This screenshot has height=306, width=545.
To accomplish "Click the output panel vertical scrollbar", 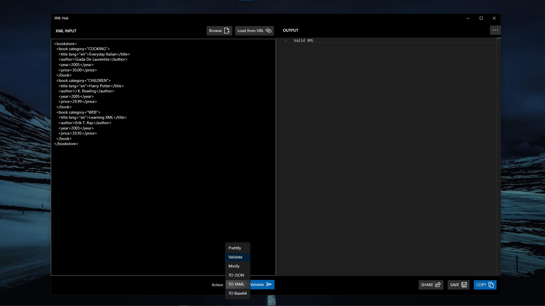I will pos(499,156).
